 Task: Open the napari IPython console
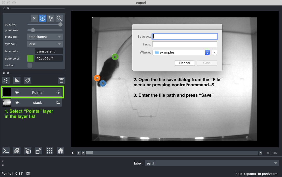pos(6,151)
